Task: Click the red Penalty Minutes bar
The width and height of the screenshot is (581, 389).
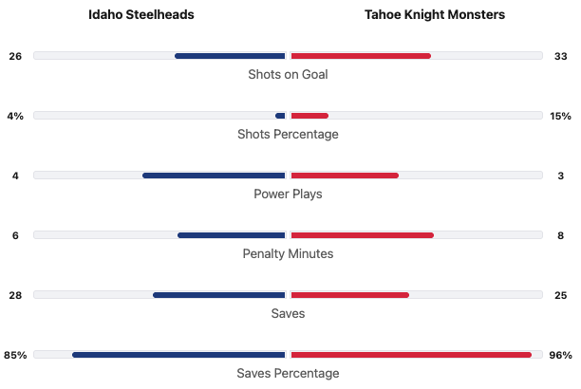Action: click(362, 235)
